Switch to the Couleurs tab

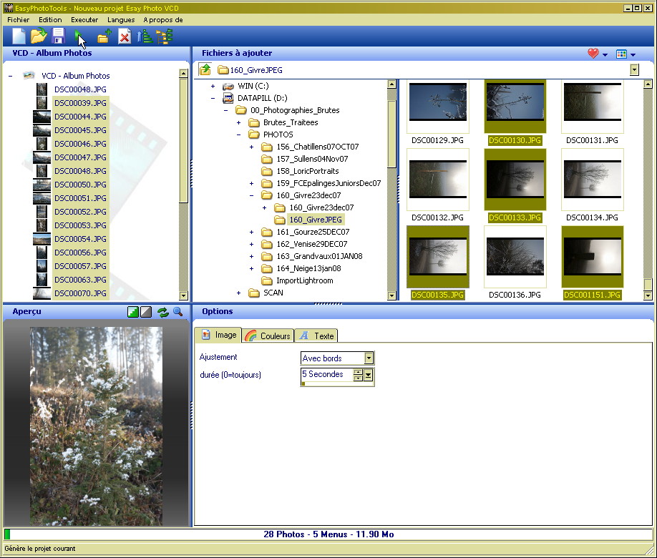point(268,336)
